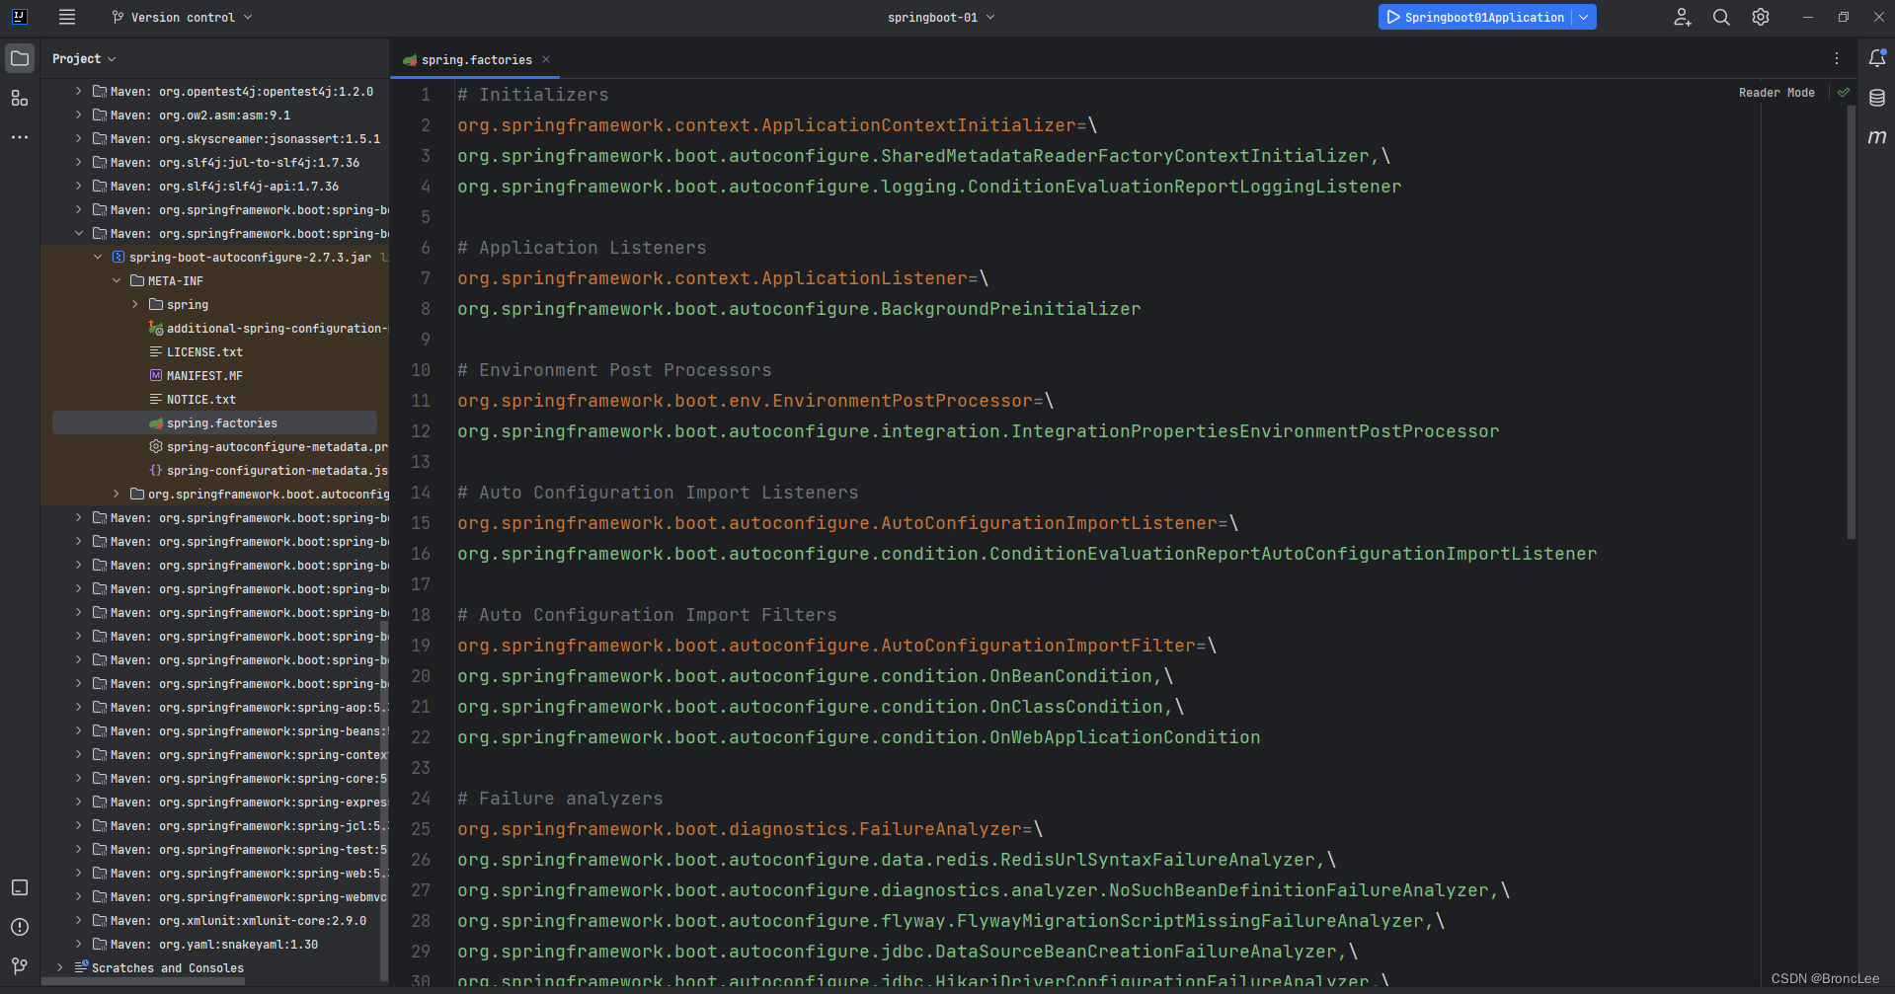1895x994 pixels.
Task: Expand org.springframework.boot.autoconfigure package
Action: tap(117, 494)
